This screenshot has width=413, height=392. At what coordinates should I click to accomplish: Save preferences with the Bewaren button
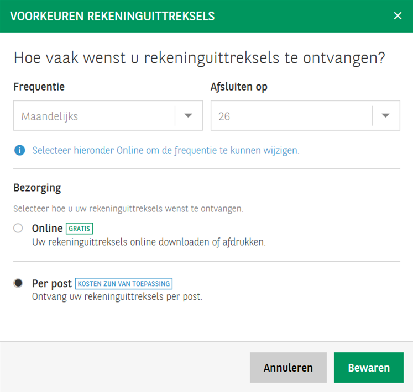[368, 368]
